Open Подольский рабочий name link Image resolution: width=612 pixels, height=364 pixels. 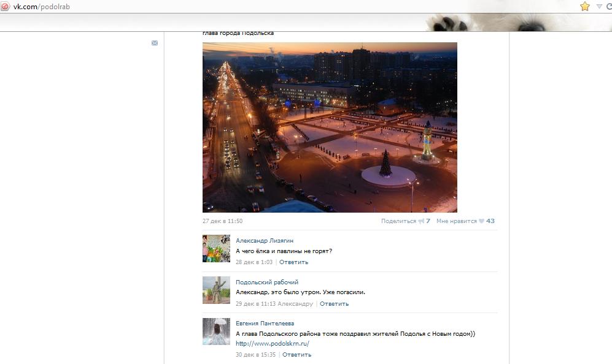(x=267, y=282)
